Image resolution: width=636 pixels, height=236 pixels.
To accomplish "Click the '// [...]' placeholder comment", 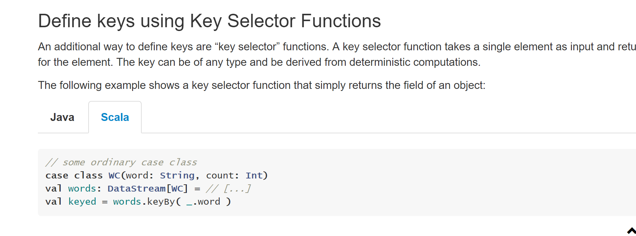I will coord(229,188).
